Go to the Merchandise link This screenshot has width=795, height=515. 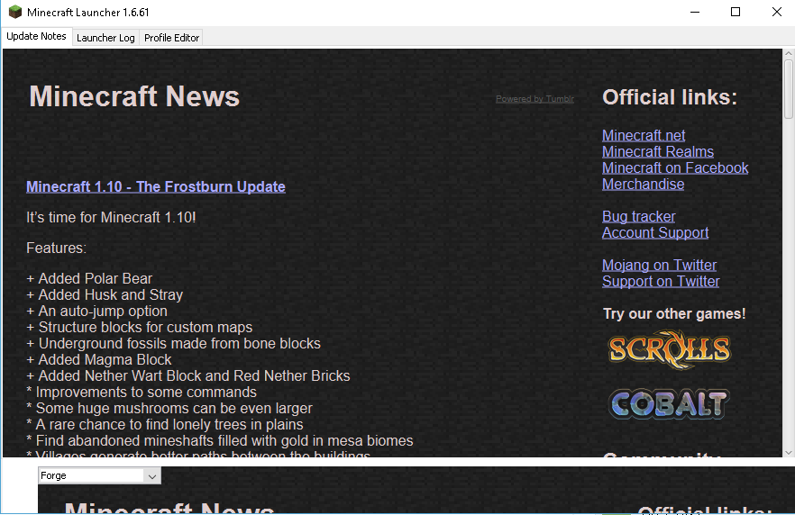pyautogui.click(x=643, y=185)
